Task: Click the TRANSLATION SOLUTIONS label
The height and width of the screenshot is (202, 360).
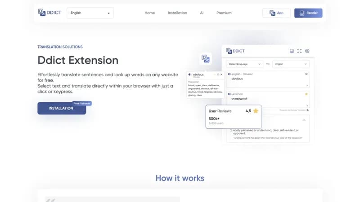Action: coord(60,47)
